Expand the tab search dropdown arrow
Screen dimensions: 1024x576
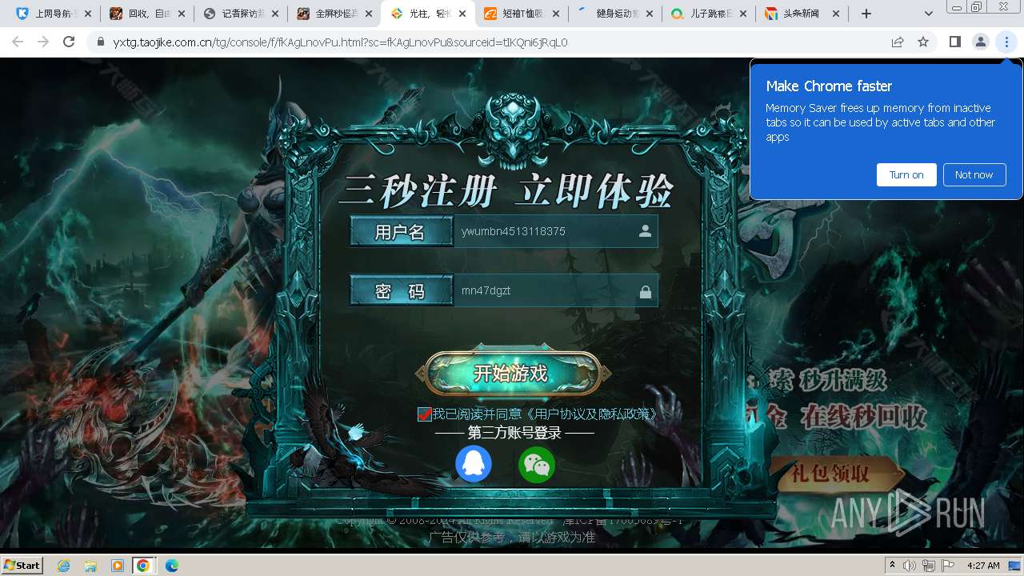[928, 14]
